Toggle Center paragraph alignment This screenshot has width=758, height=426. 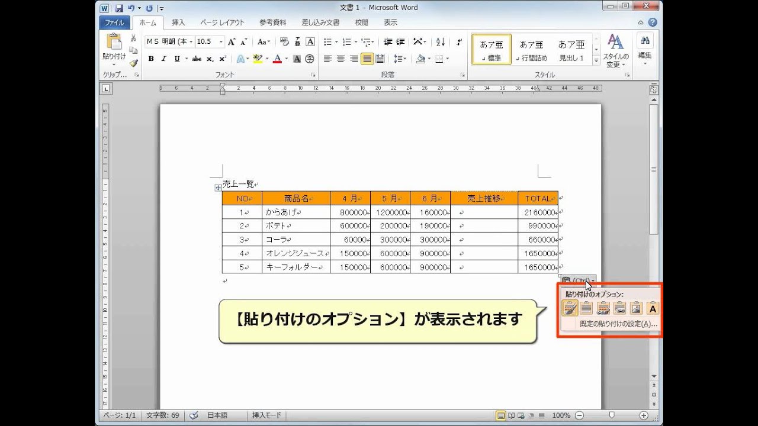341,59
